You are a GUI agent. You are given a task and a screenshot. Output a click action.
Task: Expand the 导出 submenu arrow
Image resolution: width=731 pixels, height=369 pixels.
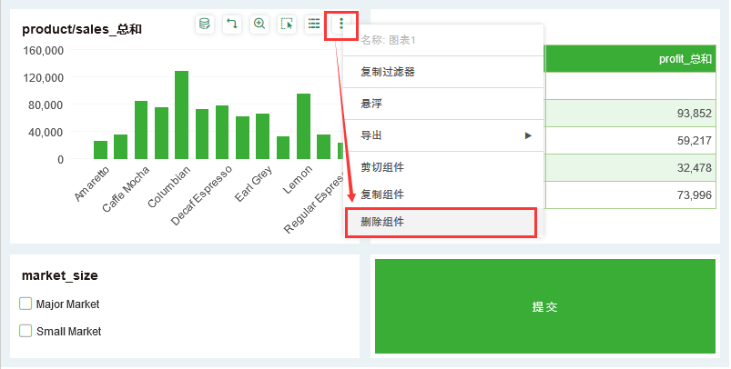coord(528,135)
